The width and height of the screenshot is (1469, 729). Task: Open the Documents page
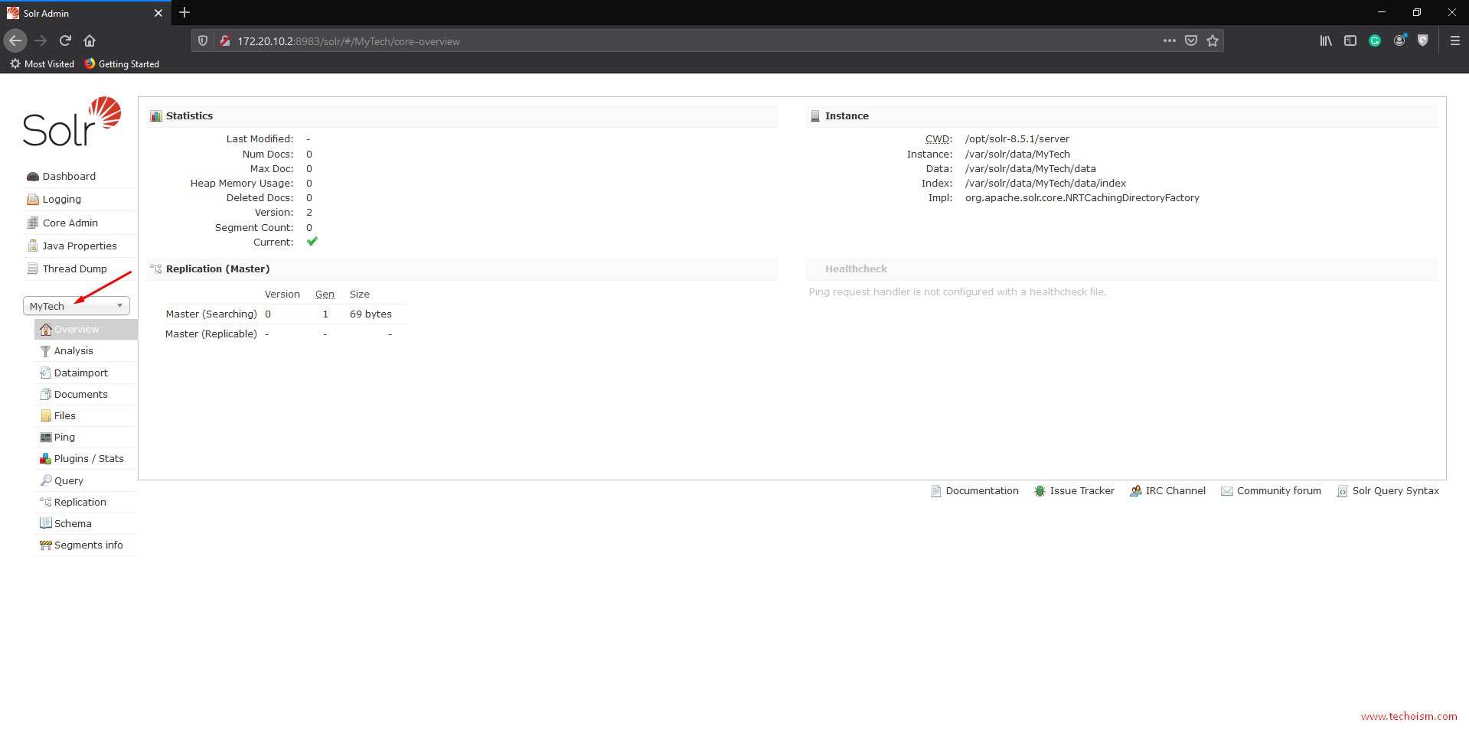(80, 395)
